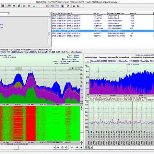The image size is (154, 154).
Task: Select record with size 54.668673
Action: (102, 33)
